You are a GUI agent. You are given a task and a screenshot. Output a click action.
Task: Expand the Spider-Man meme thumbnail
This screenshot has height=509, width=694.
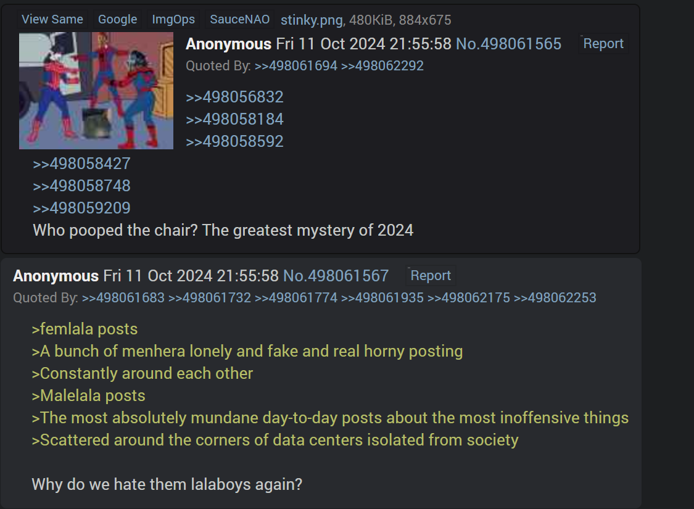pyautogui.click(x=96, y=90)
